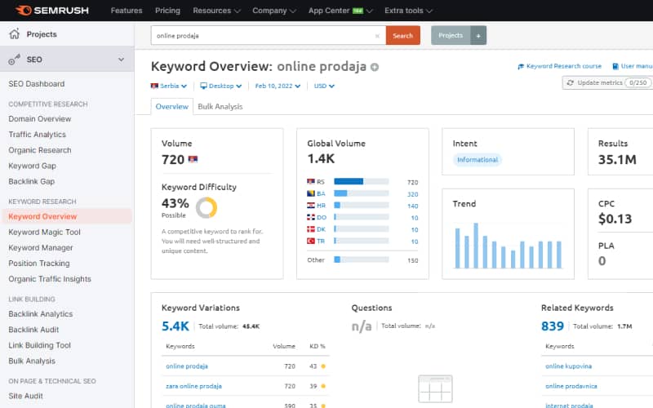The image size is (653, 408).
Task: Add keyword via plus icon beside online prodaja
Action: coord(375,67)
